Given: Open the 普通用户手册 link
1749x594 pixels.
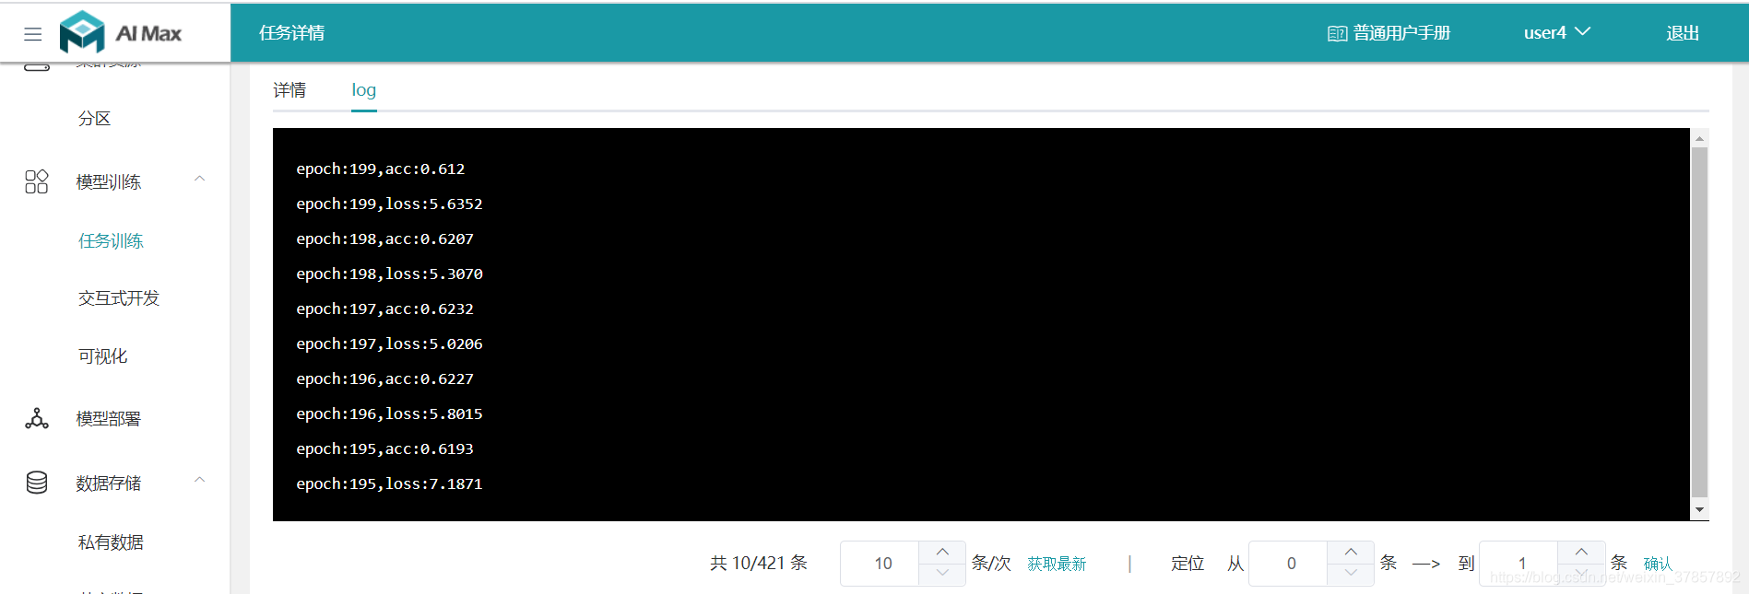Looking at the screenshot, I should [x=1401, y=33].
